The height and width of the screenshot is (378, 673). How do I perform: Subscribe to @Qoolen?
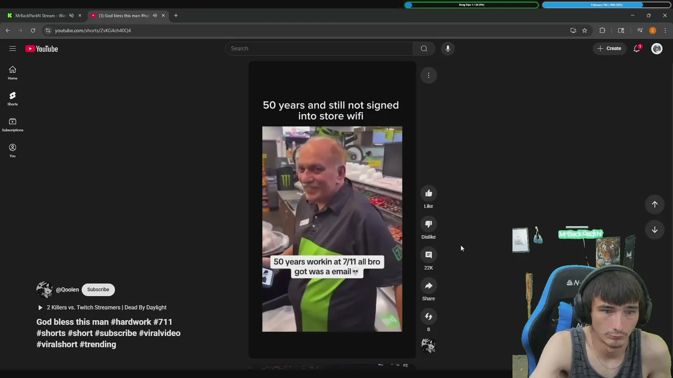(98, 290)
